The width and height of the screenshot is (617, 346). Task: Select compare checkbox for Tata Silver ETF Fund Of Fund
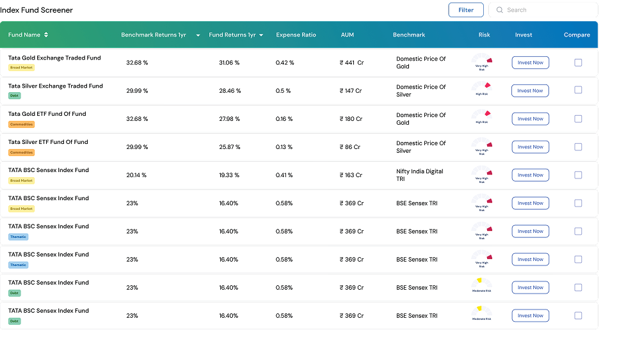click(578, 146)
